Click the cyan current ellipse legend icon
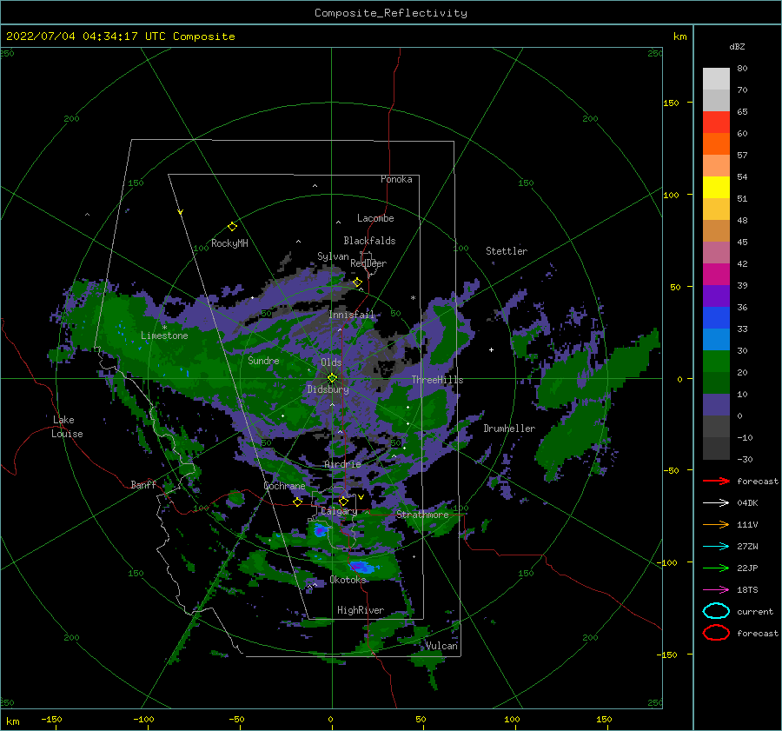The image size is (782, 731). point(716,611)
